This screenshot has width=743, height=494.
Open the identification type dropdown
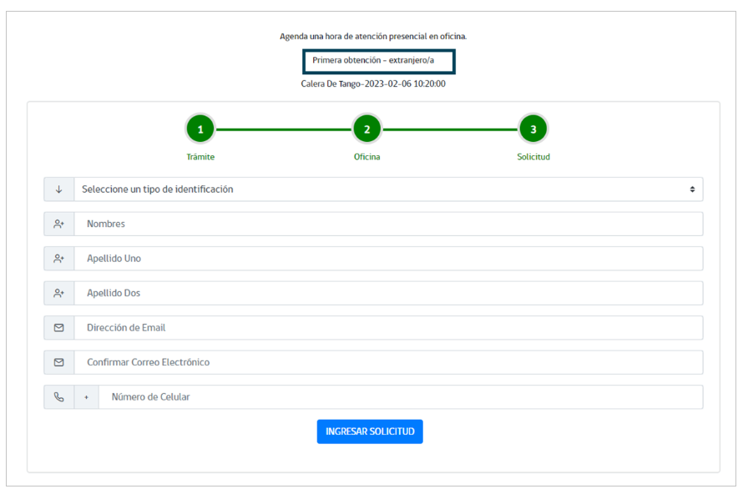pyautogui.click(x=388, y=189)
